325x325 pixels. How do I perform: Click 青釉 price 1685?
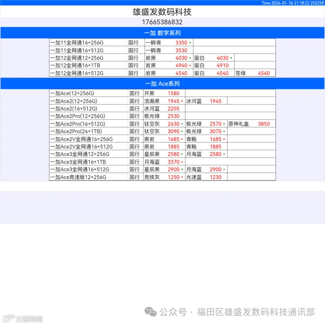pyautogui.click(x=216, y=139)
